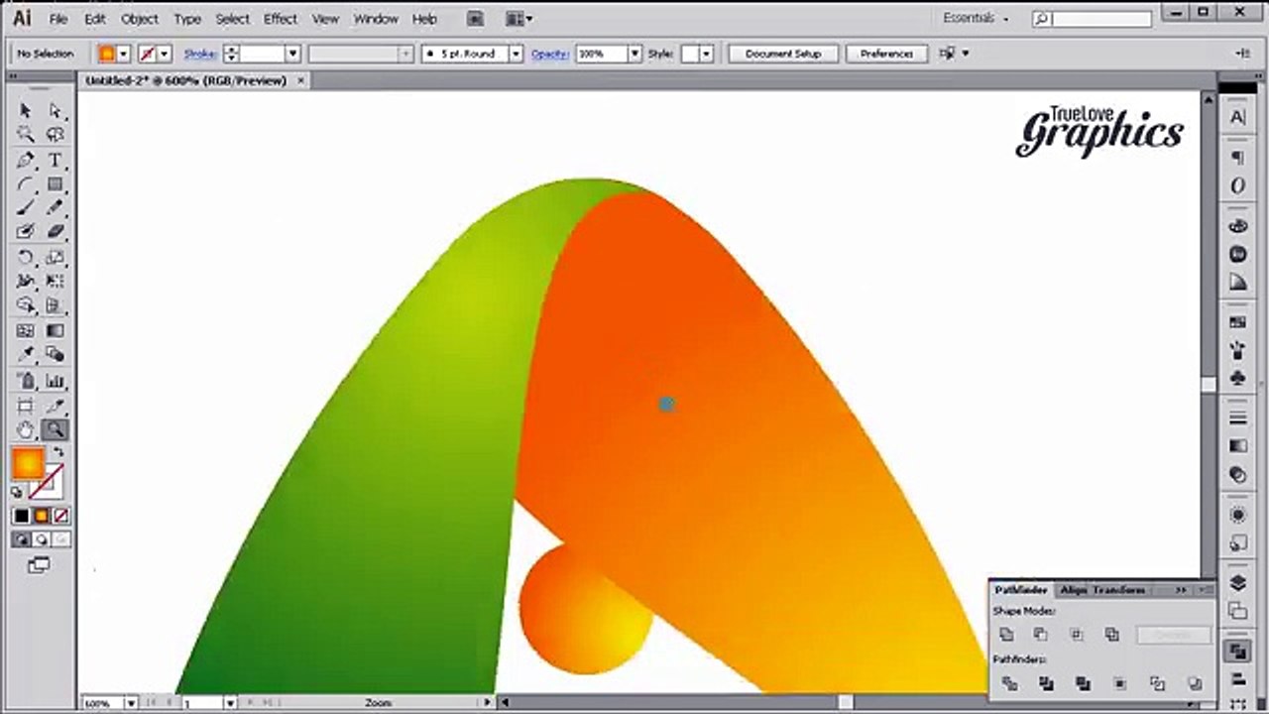Viewport: 1269px width, 714px height.
Task: Switch to the Align panel tab
Action: point(1073,590)
